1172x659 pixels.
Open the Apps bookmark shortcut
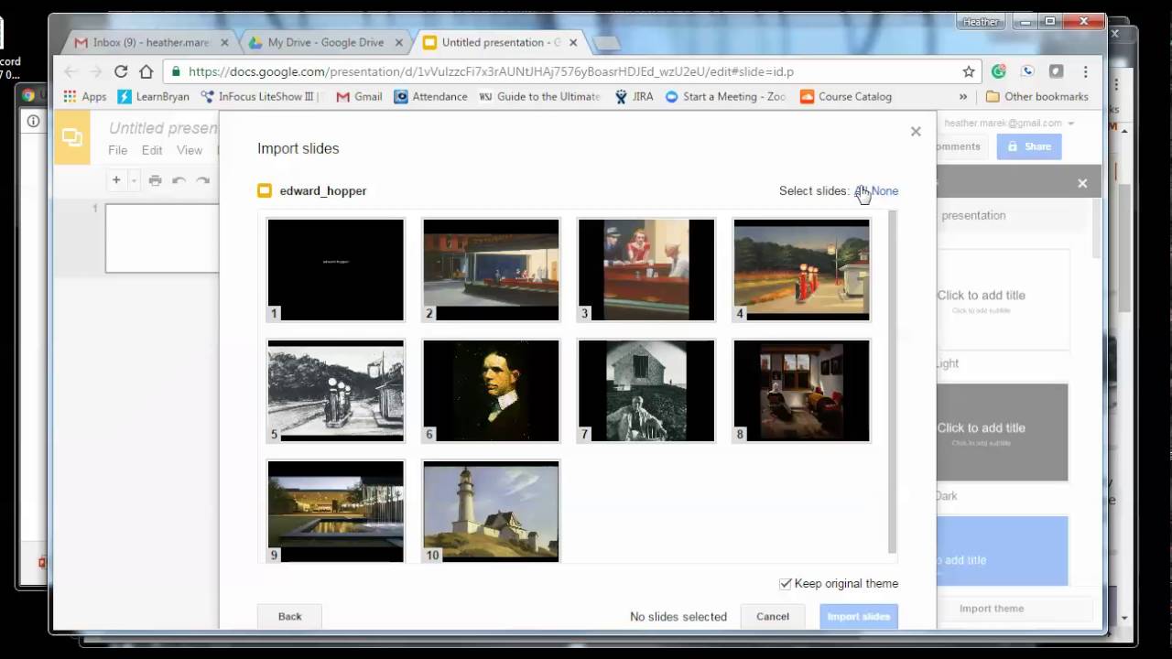[x=84, y=96]
